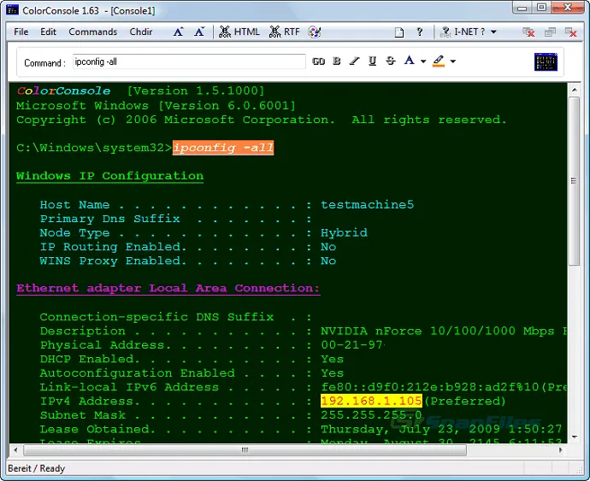This screenshot has width=590, height=481.
Task: Click the Autoconfiguration Enabled line
Action: [x=192, y=373]
